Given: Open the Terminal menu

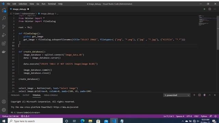Looking at the screenshot, I should [52, 4].
